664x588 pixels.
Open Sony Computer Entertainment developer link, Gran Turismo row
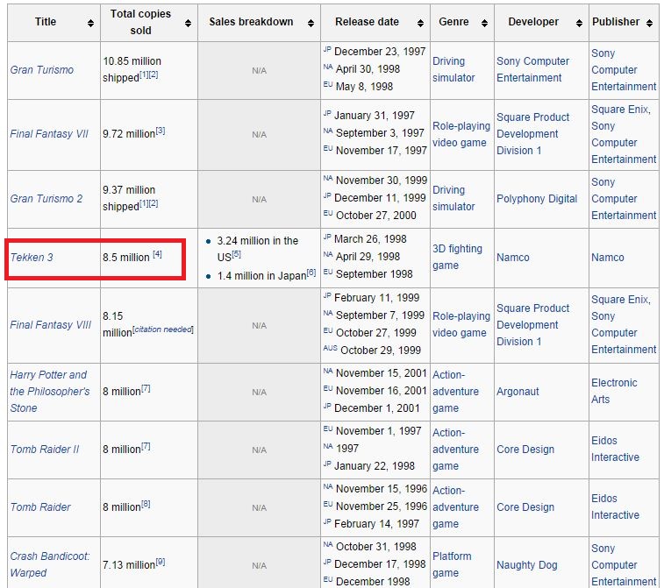(532, 70)
